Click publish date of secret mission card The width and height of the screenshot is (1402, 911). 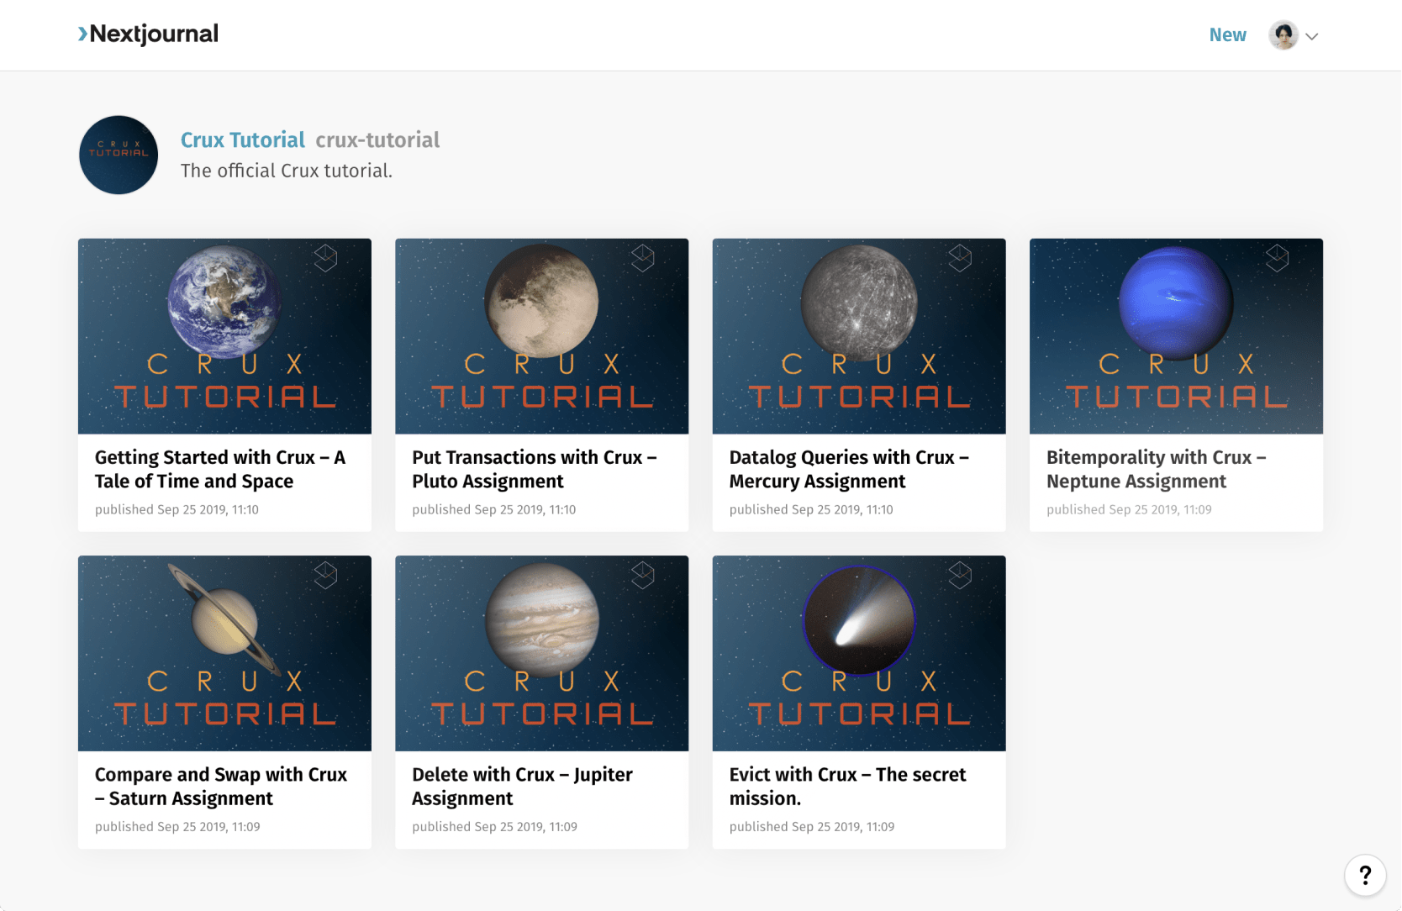pyautogui.click(x=812, y=826)
